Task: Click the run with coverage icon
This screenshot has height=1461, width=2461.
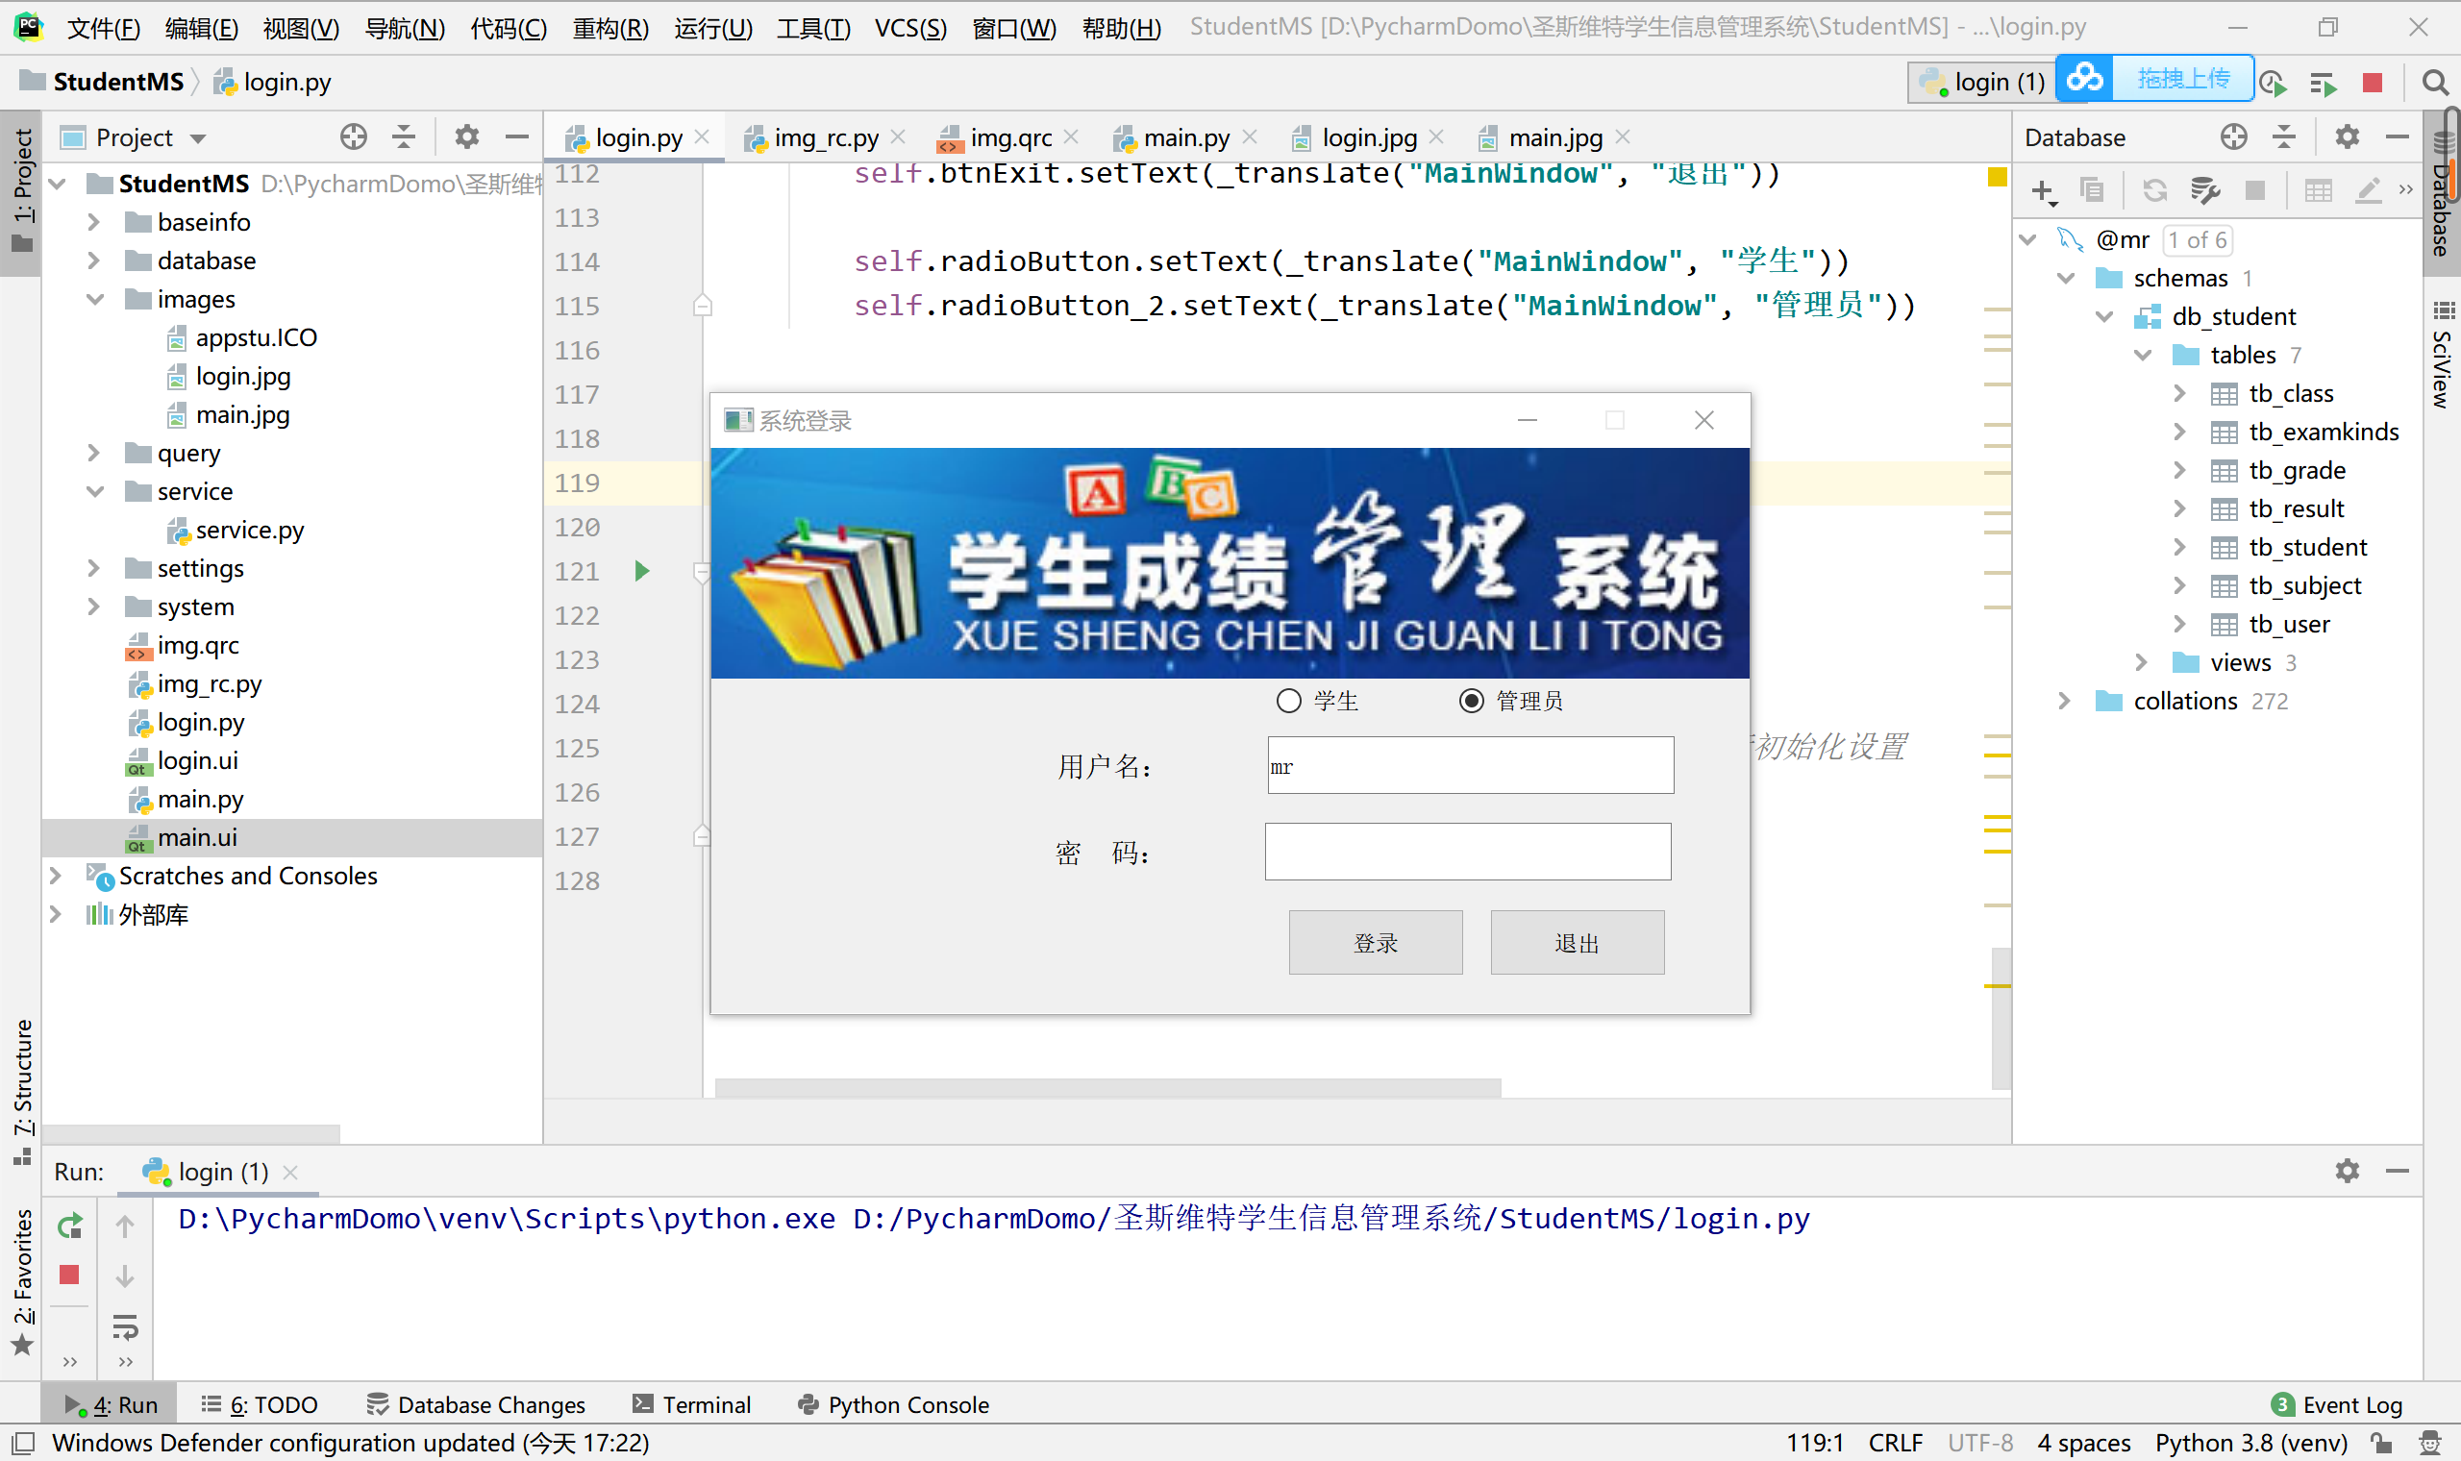Action: coord(2273,84)
